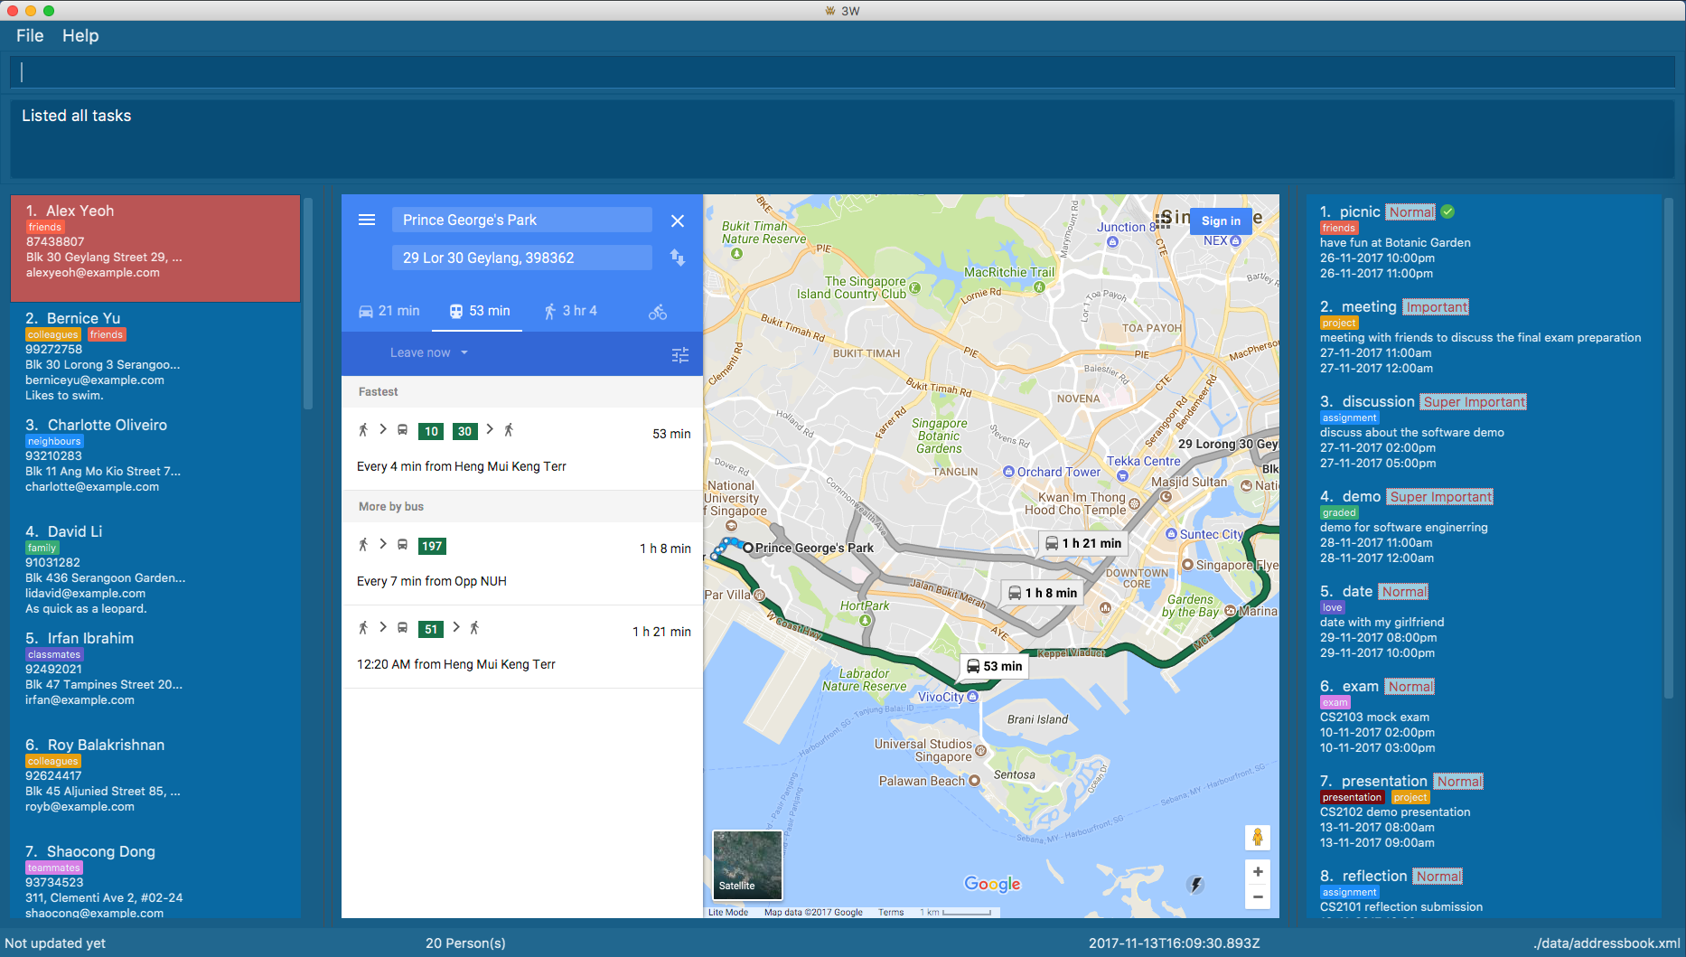Click the person list scrollbar
Viewport: 1686px width, 957px height.
tap(308, 304)
